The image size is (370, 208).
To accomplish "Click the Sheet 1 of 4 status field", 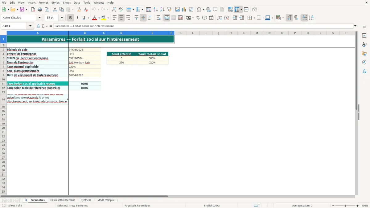I will pos(15,206).
